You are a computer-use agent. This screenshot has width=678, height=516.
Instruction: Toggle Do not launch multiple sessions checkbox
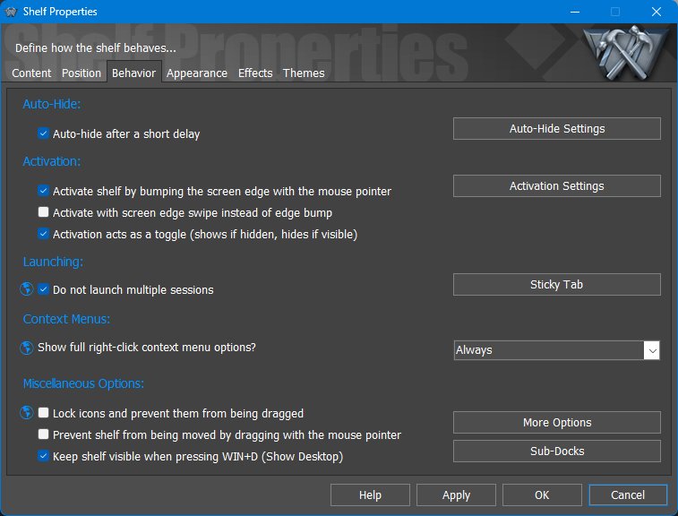tap(43, 289)
